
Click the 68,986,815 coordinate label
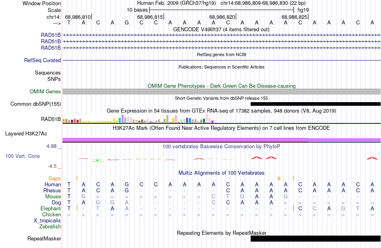pyautogui.click(x=150, y=17)
